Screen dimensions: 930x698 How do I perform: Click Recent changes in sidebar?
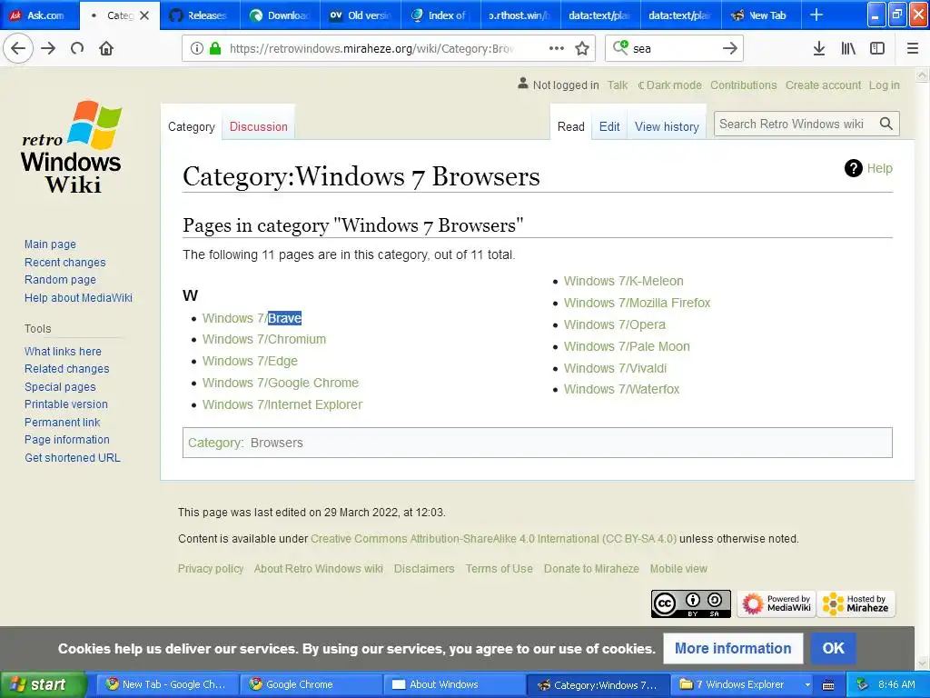65,263
